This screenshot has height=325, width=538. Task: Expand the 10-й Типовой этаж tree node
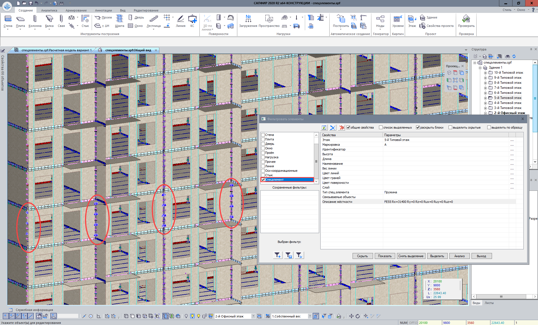[x=485, y=73]
